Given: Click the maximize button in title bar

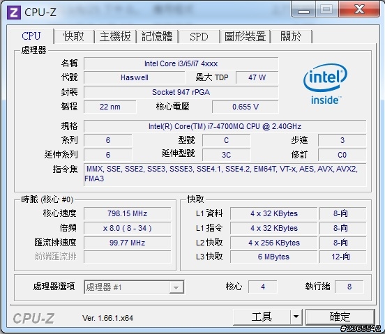Looking at the screenshot, I should tap(327, 10).
